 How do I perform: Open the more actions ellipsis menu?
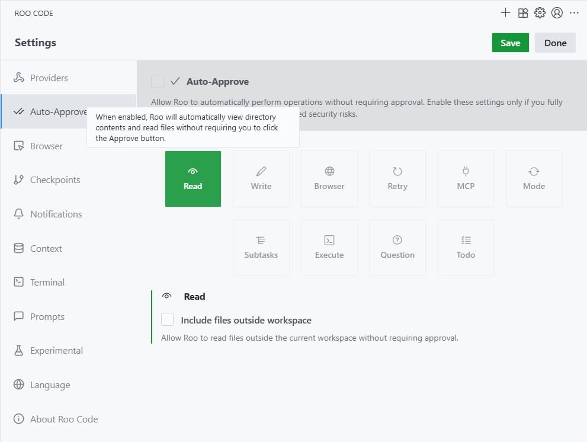(x=574, y=13)
